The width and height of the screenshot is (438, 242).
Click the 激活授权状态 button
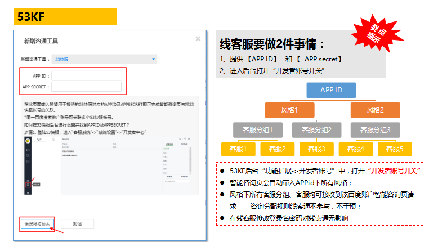pos(37,224)
